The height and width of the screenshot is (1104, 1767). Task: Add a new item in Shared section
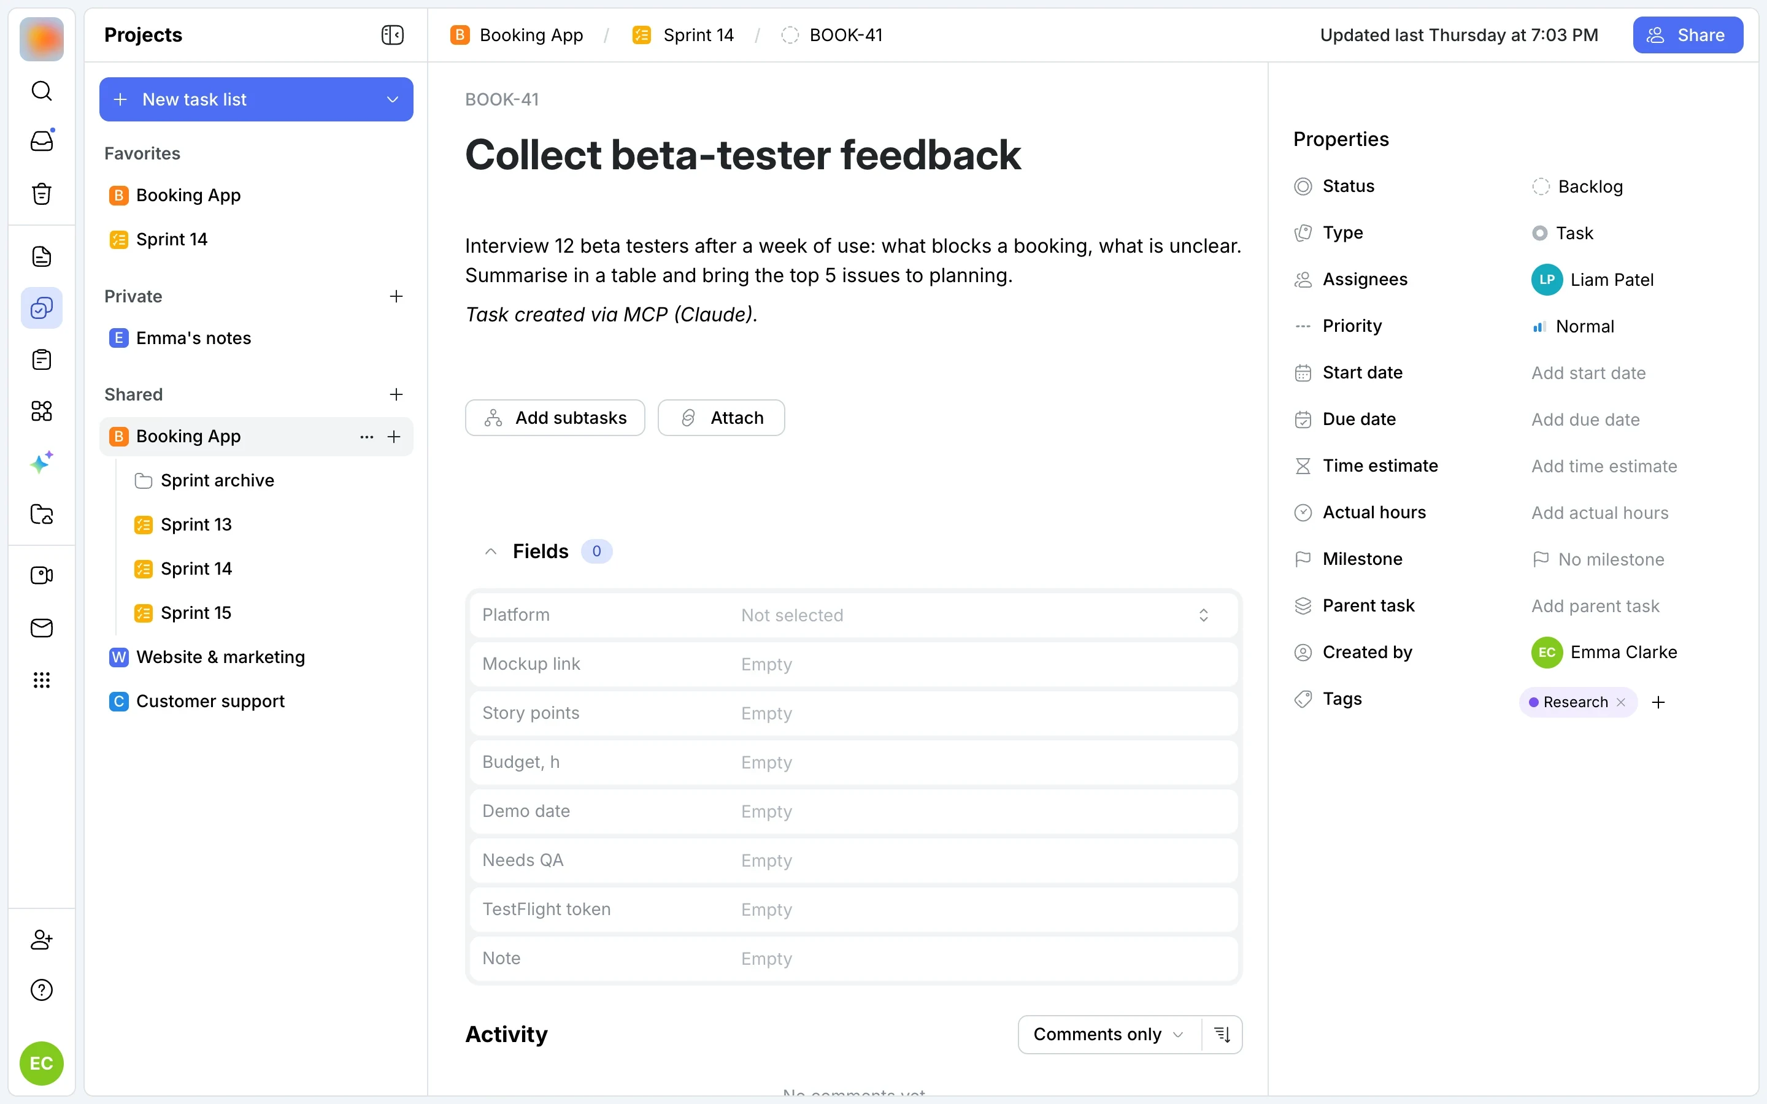pos(396,394)
